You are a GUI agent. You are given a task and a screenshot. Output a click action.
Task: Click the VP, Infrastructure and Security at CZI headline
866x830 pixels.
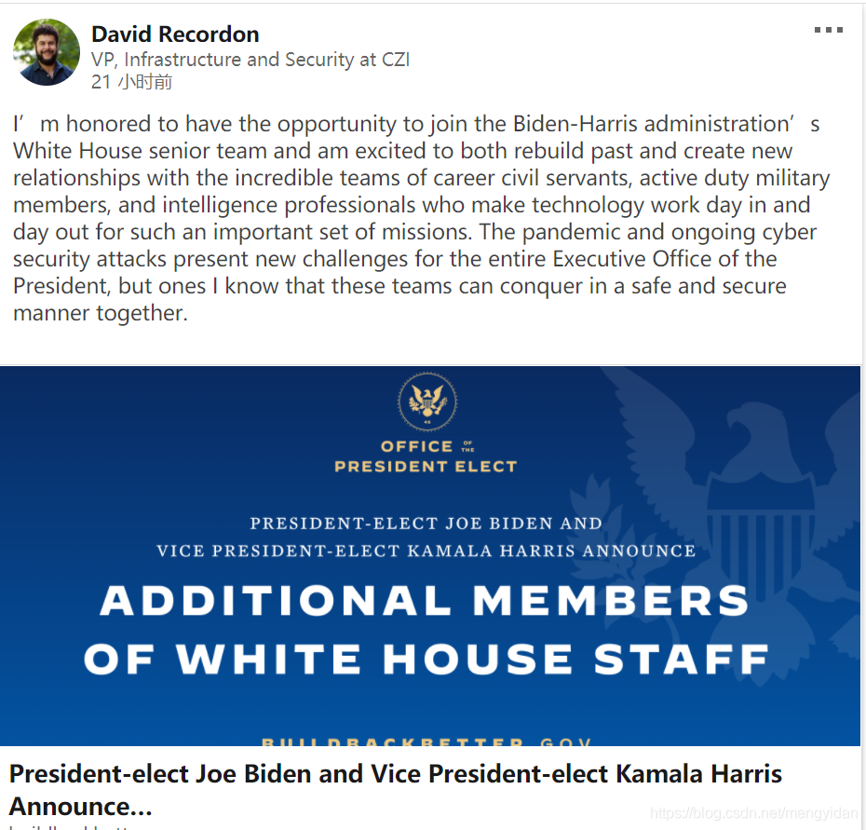tap(250, 59)
